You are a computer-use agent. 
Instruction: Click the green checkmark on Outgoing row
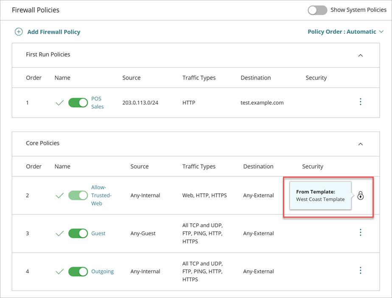click(59, 271)
